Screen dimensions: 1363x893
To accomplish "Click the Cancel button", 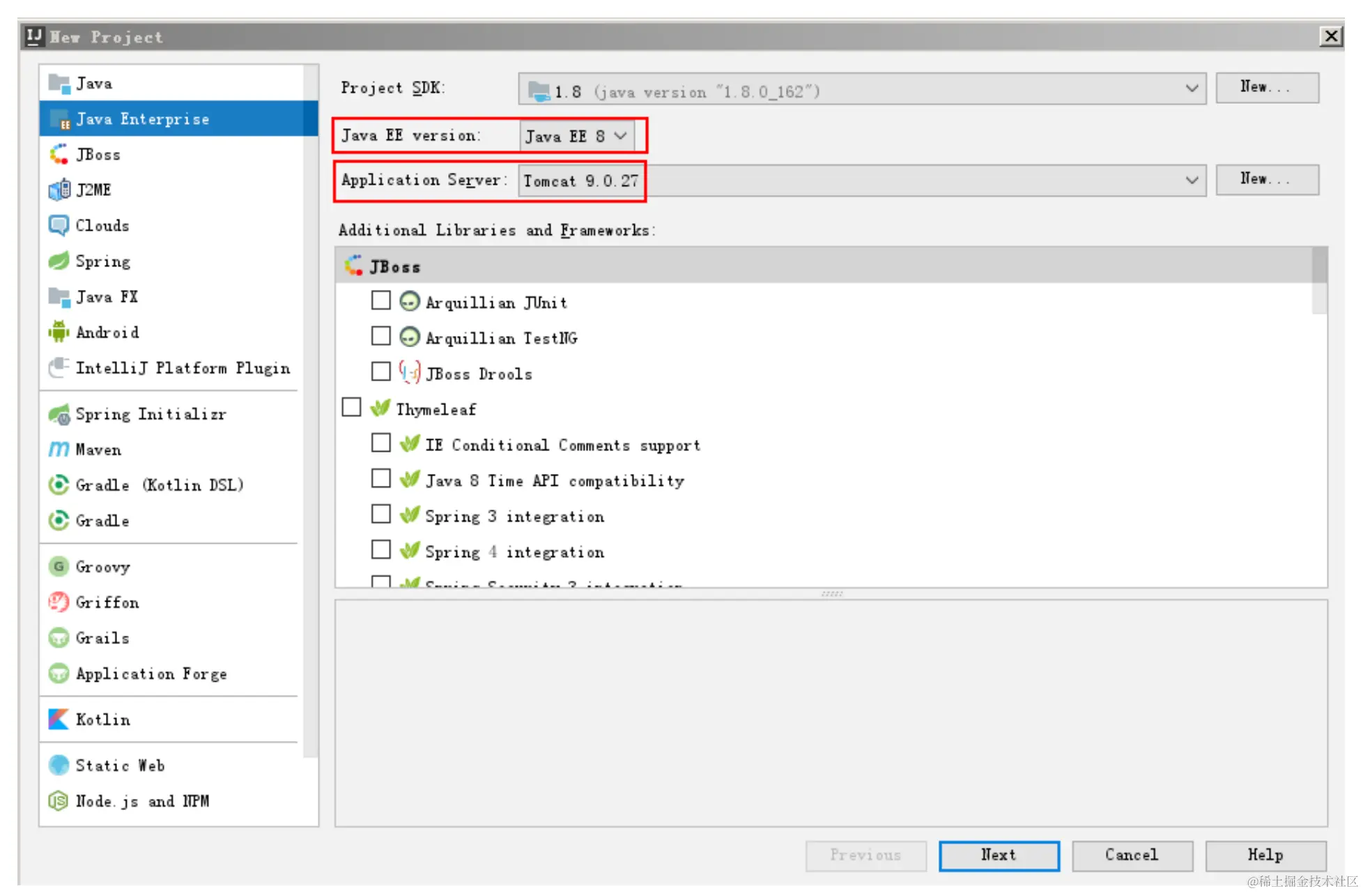I will point(1131,855).
